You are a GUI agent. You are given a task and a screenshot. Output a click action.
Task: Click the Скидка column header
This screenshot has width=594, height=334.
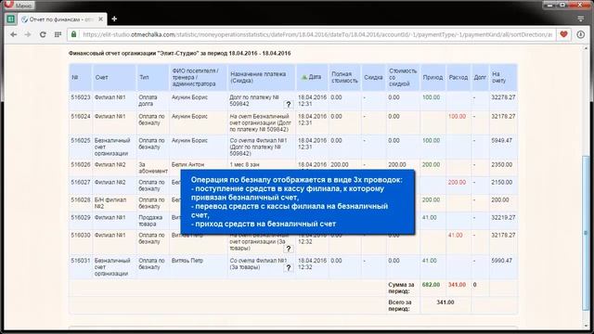373,77
